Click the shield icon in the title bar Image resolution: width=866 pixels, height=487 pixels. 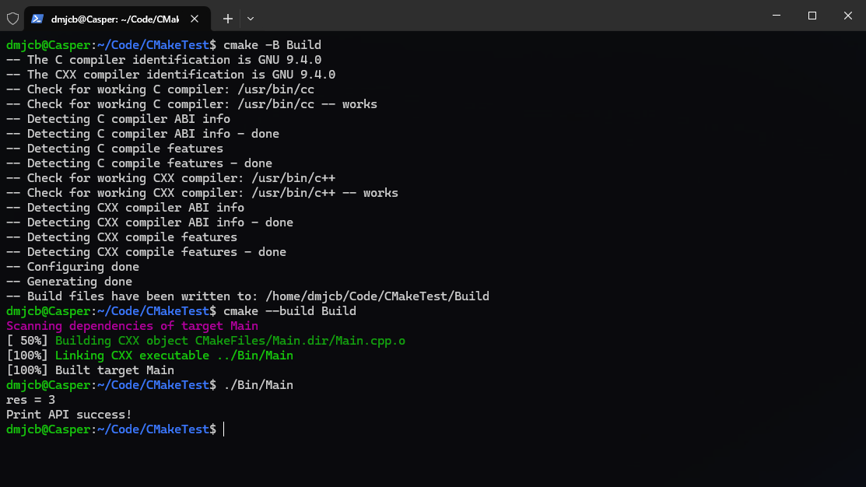[12, 19]
